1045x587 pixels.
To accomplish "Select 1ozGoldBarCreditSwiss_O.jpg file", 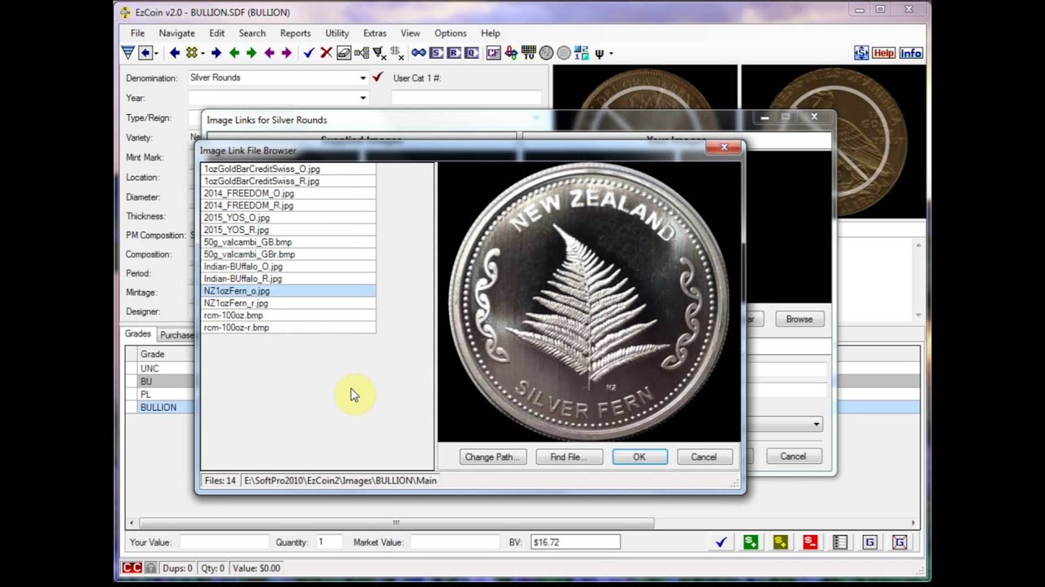I will pyautogui.click(x=288, y=169).
